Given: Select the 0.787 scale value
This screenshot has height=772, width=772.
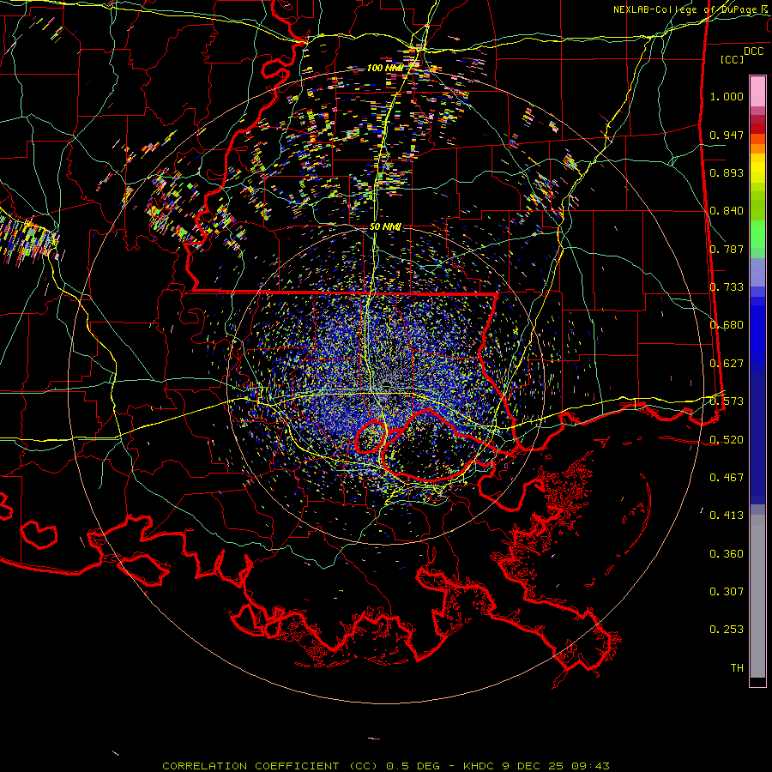Looking at the screenshot, I should tap(727, 249).
